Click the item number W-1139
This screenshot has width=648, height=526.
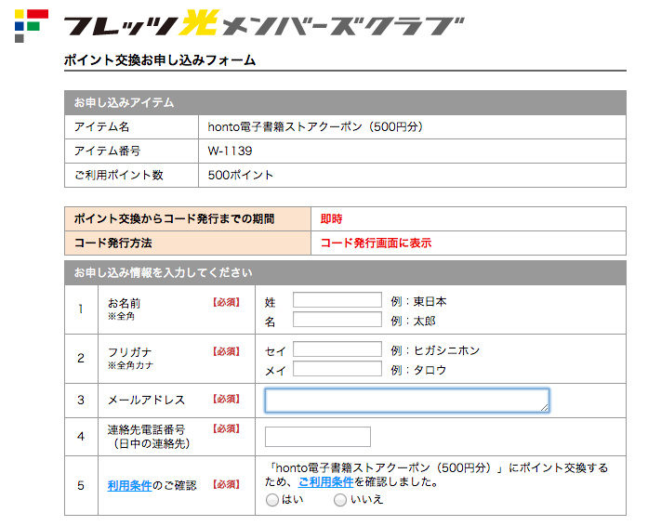[x=230, y=151]
